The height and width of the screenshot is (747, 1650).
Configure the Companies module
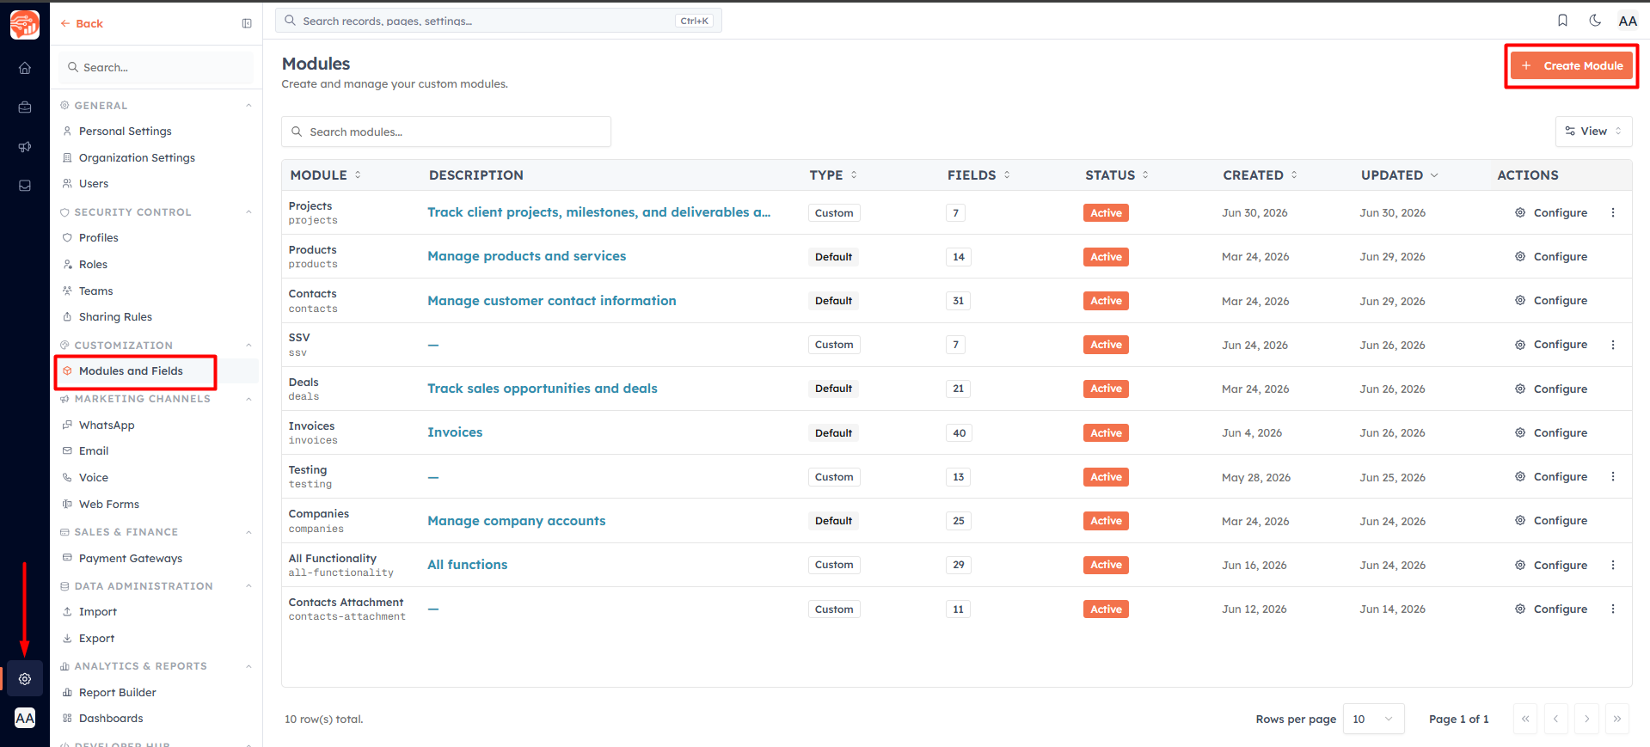(x=1551, y=520)
